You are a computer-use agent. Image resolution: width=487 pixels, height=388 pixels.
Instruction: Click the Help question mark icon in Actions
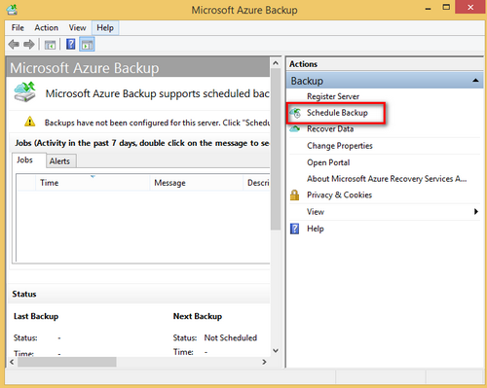(x=294, y=229)
